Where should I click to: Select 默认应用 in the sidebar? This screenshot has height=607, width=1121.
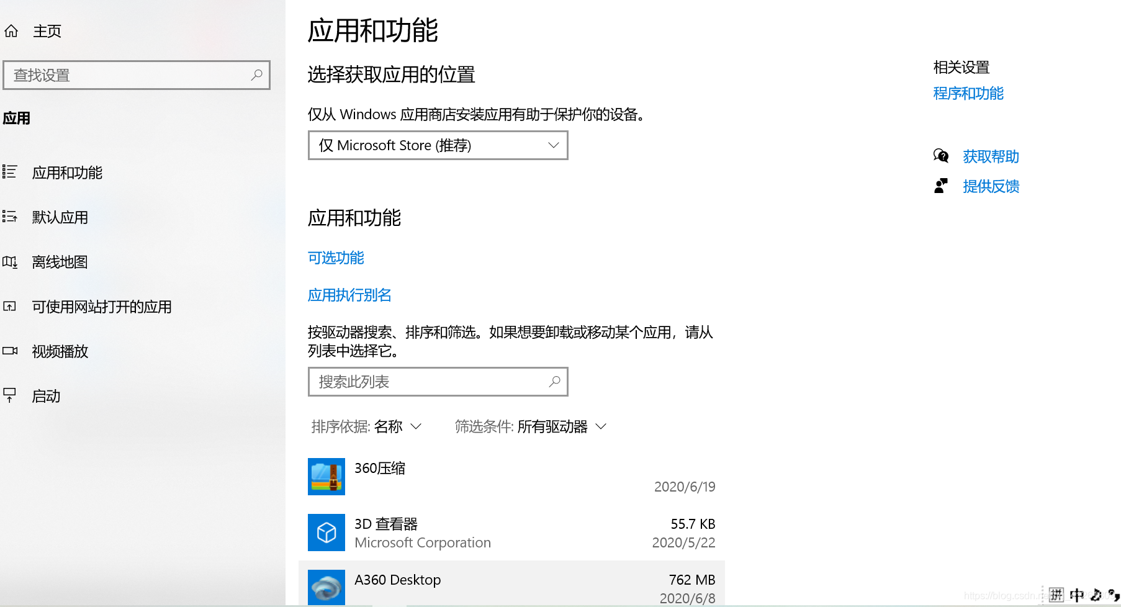60,217
